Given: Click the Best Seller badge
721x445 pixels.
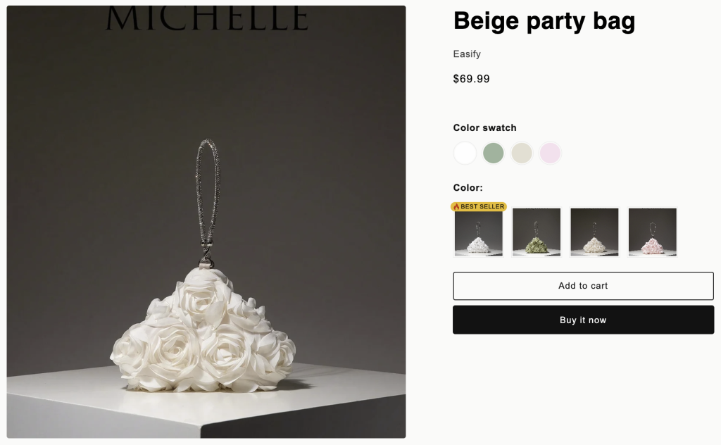Looking at the screenshot, I should click(478, 207).
